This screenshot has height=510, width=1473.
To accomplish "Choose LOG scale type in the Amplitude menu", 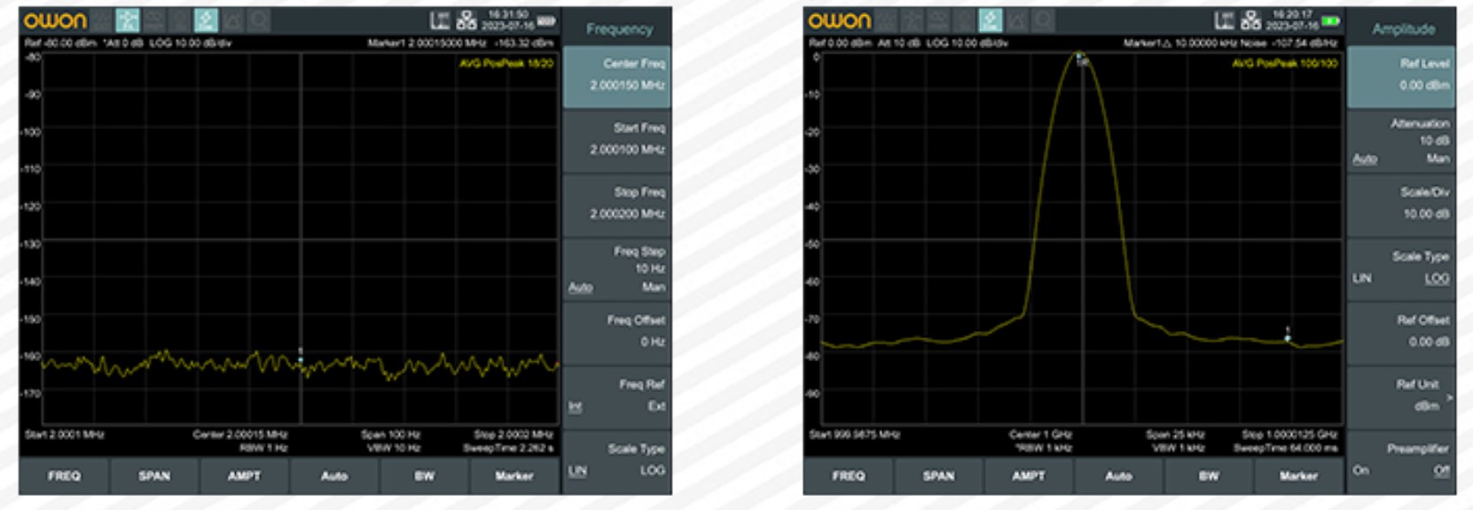I will (1438, 279).
